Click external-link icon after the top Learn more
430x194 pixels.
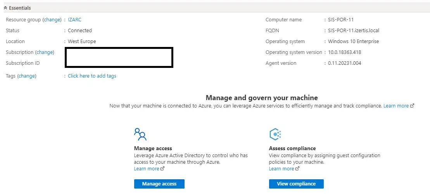[x=412, y=106]
